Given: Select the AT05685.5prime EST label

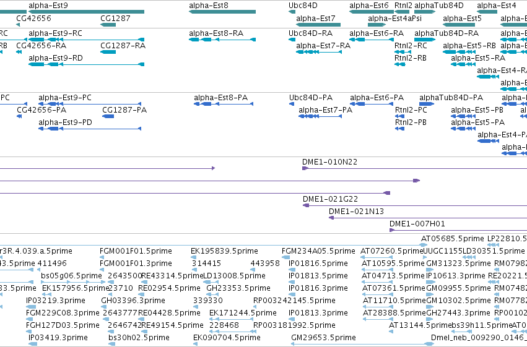Looking at the screenshot, I should (x=453, y=239).
